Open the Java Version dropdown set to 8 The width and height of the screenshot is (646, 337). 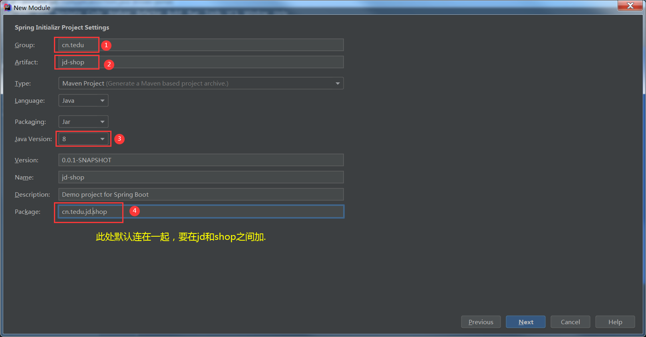coord(83,139)
